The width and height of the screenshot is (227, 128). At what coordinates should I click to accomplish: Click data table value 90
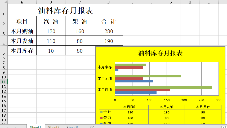(x=203, y=112)
